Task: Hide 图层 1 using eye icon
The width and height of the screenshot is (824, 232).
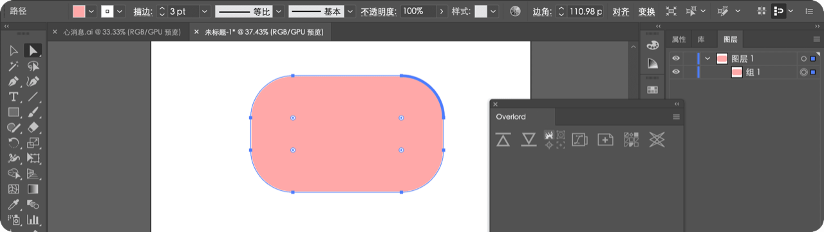Action: tap(676, 58)
